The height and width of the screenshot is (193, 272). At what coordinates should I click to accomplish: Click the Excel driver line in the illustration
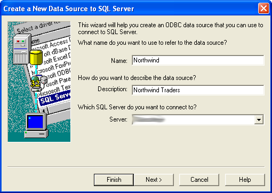coord(57,59)
